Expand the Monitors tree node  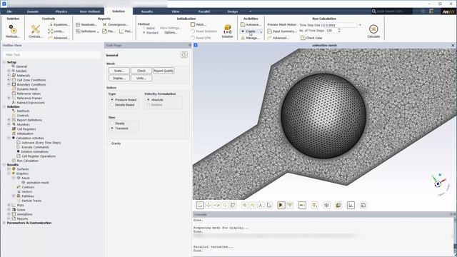[x=9, y=124]
